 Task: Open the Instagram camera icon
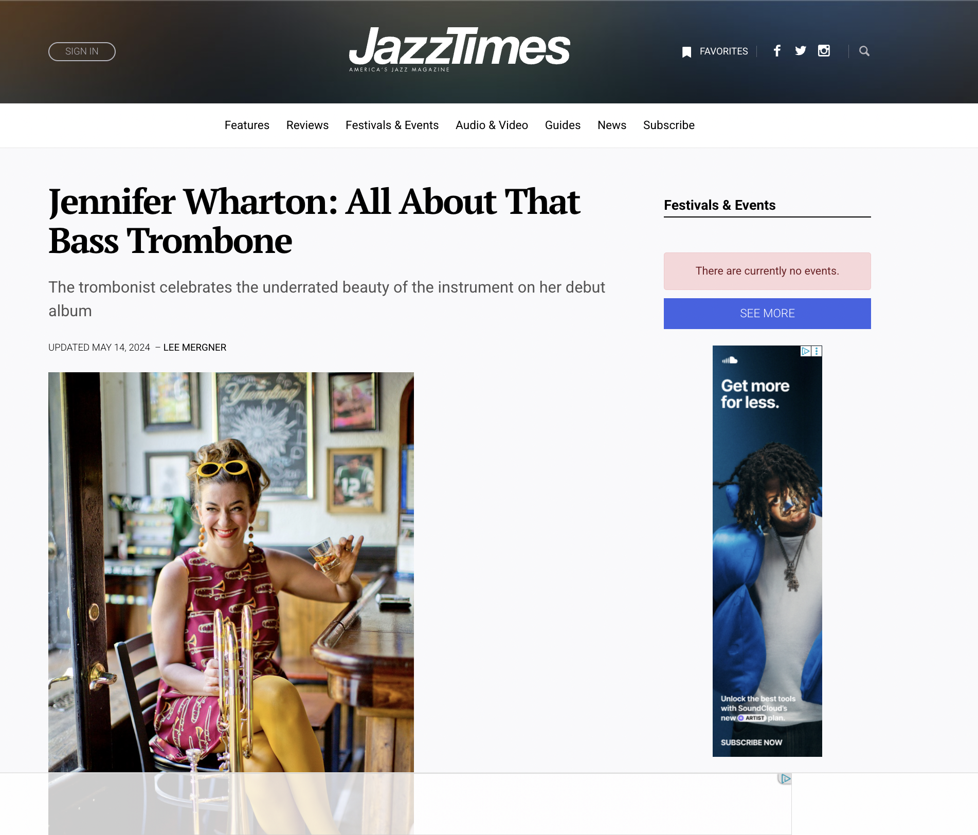click(x=824, y=51)
